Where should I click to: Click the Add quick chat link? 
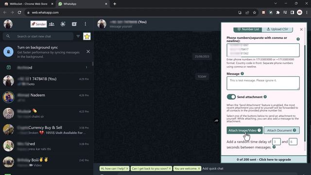[213, 169]
